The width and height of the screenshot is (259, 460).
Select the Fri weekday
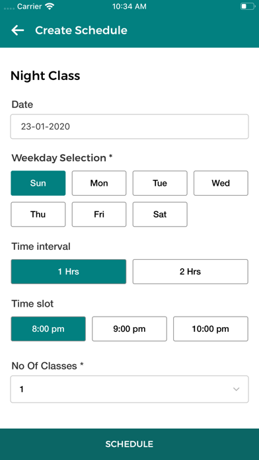point(99,214)
